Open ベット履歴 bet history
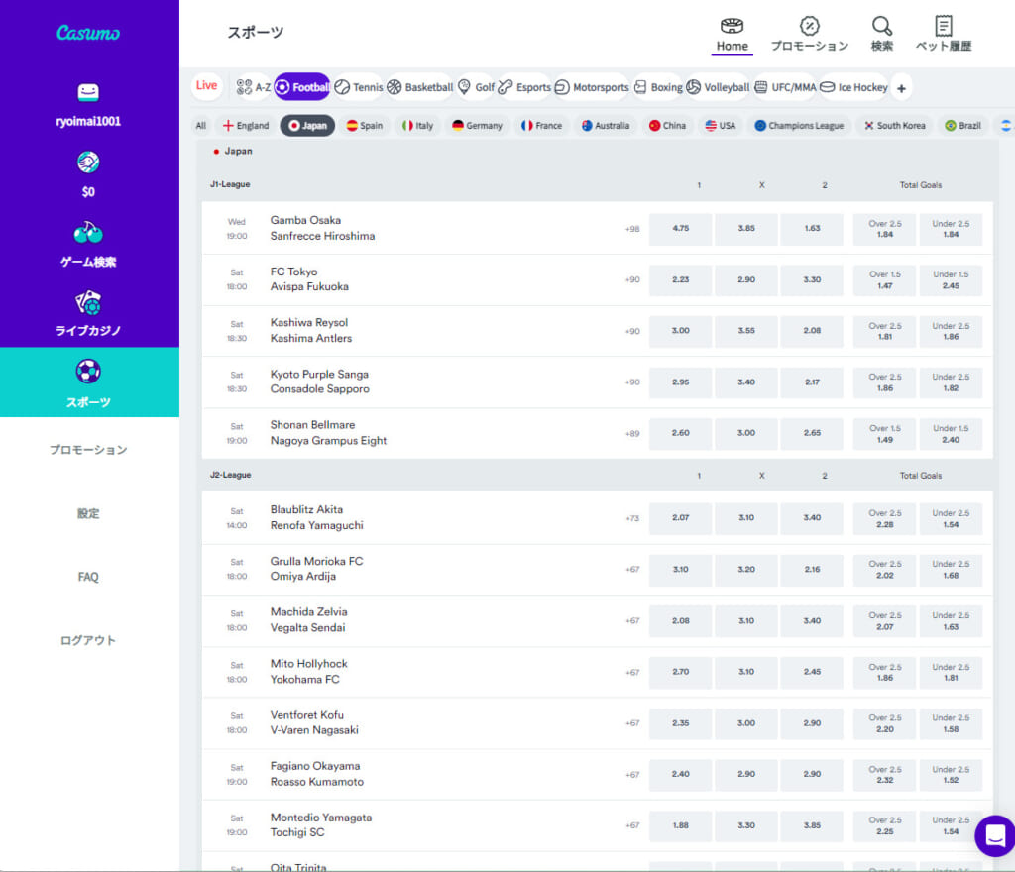 coord(944,35)
